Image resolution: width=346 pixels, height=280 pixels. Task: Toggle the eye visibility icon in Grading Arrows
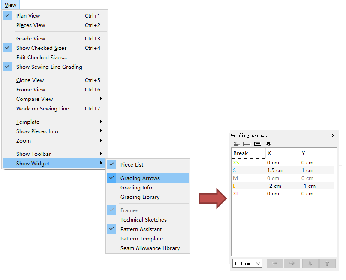(268, 144)
